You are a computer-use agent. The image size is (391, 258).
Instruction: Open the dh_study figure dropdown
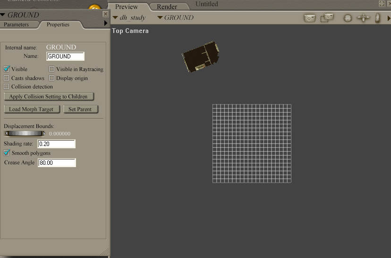pyautogui.click(x=115, y=17)
